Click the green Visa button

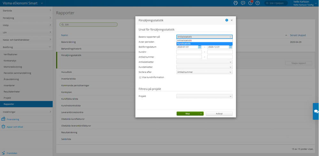tap(188, 114)
